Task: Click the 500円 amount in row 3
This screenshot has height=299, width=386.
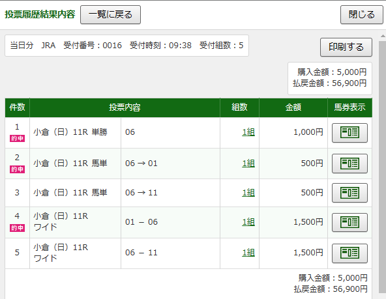Action: [x=312, y=193]
